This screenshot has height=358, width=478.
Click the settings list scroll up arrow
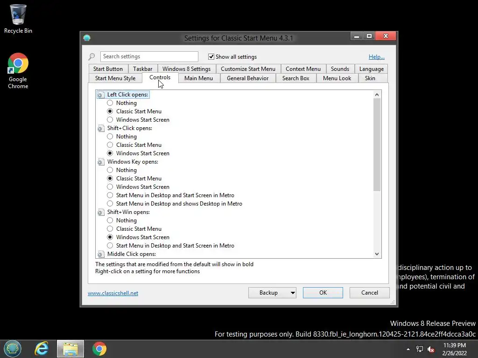pyautogui.click(x=377, y=95)
